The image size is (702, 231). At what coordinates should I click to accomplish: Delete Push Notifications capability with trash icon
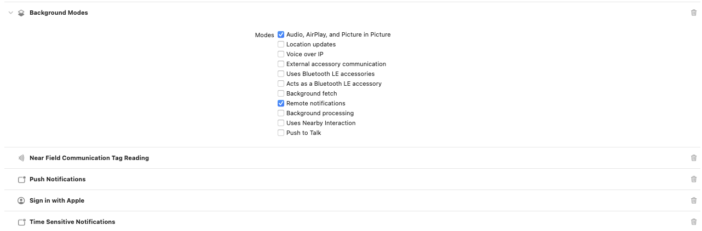click(694, 179)
